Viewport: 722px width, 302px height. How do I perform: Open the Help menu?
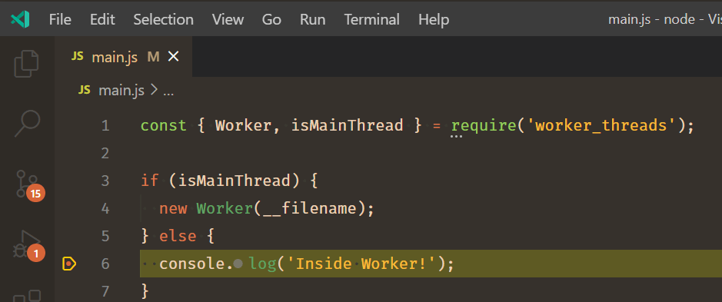point(434,19)
